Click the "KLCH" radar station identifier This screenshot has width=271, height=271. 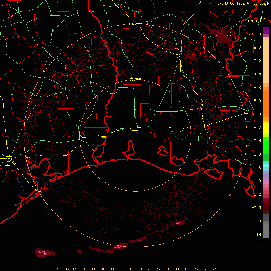[174, 269]
